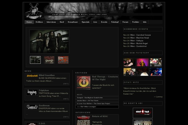Select the third red slideshow thumbnail

point(63,60)
